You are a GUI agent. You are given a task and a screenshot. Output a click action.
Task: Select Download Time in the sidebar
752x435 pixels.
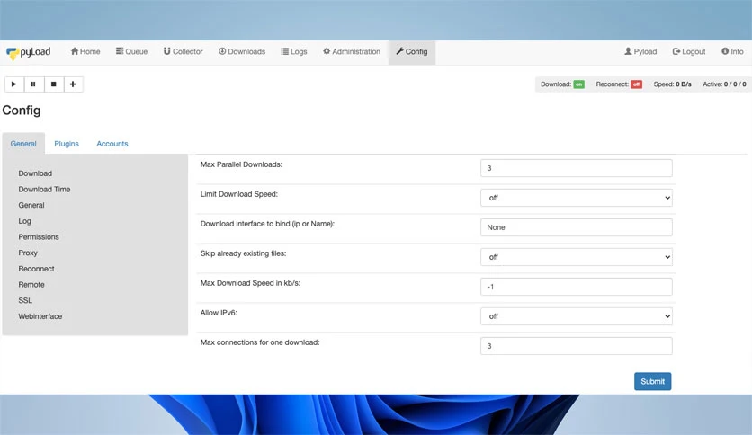44,190
